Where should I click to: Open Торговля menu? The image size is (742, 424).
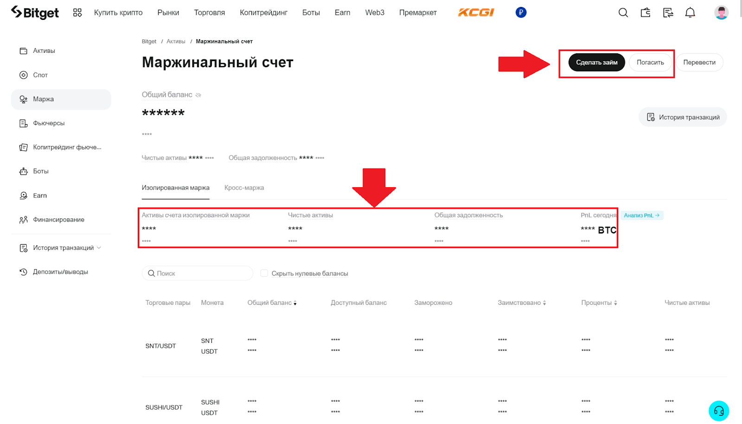(x=210, y=13)
